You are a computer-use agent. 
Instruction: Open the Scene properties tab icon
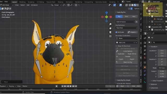click(x=145, y=54)
